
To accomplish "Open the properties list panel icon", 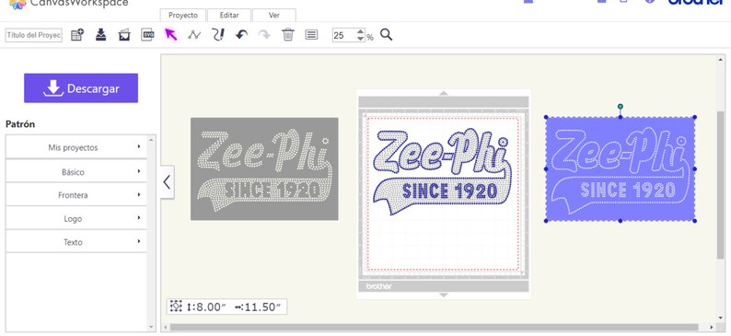I will [311, 35].
